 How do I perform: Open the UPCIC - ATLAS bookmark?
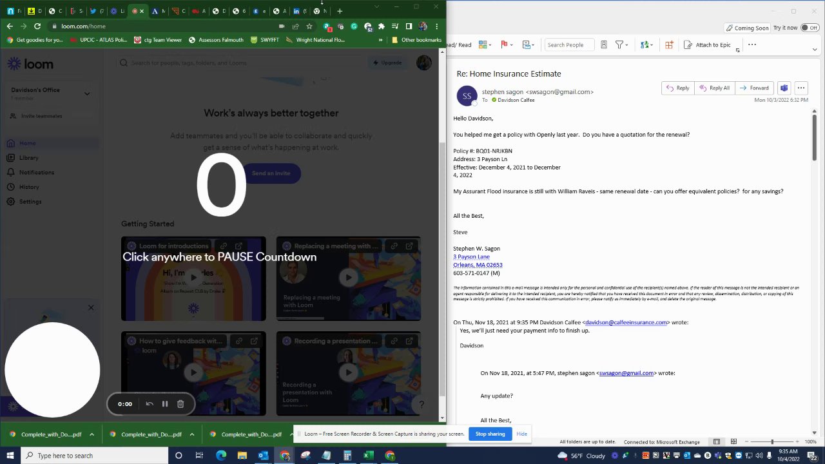click(98, 40)
